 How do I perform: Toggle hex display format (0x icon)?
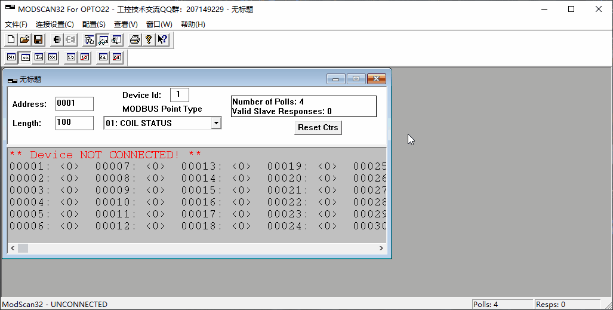53,57
